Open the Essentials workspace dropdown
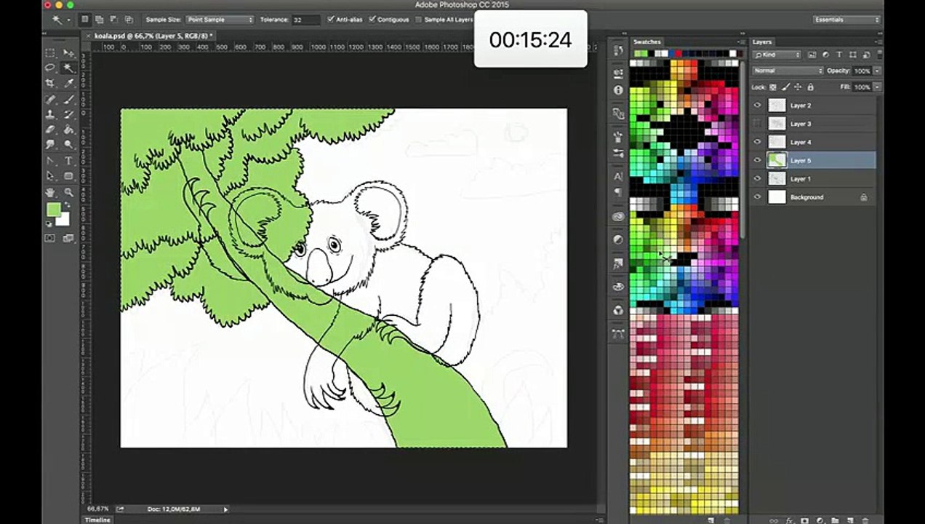Image resolution: width=925 pixels, height=524 pixels. (x=846, y=20)
